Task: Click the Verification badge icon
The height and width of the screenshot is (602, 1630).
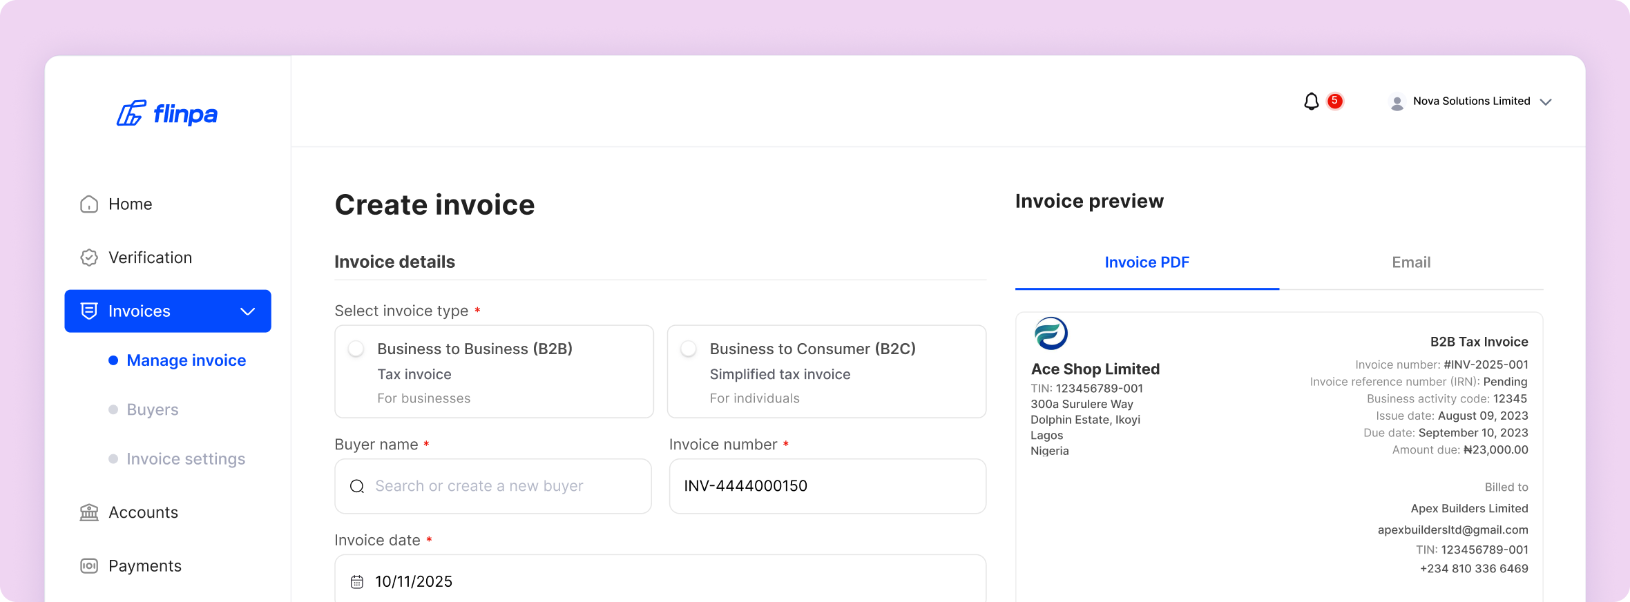Action: pos(89,258)
